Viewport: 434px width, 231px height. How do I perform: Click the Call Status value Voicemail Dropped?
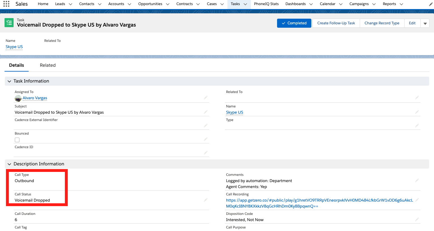[32, 200]
